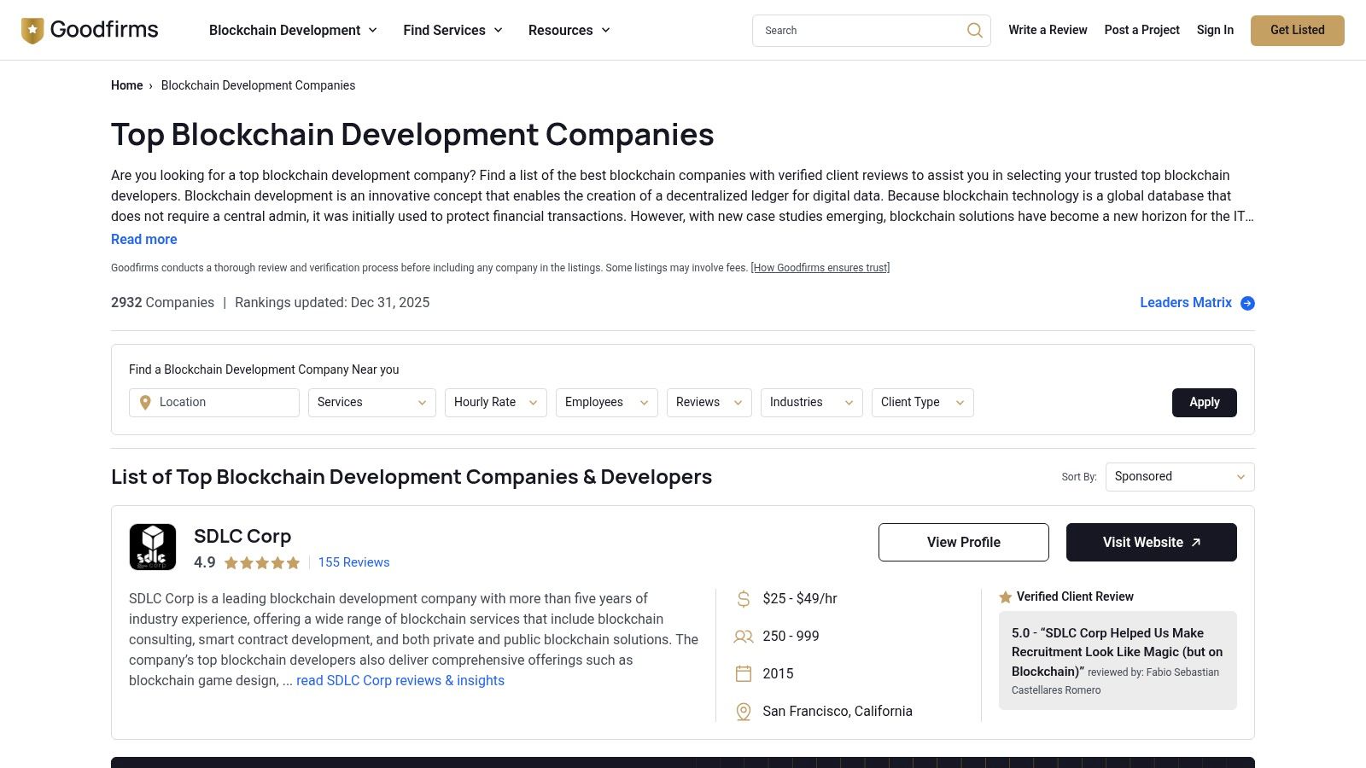Click the Home breadcrumb link
This screenshot has height=768, width=1366.
(x=127, y=85)
